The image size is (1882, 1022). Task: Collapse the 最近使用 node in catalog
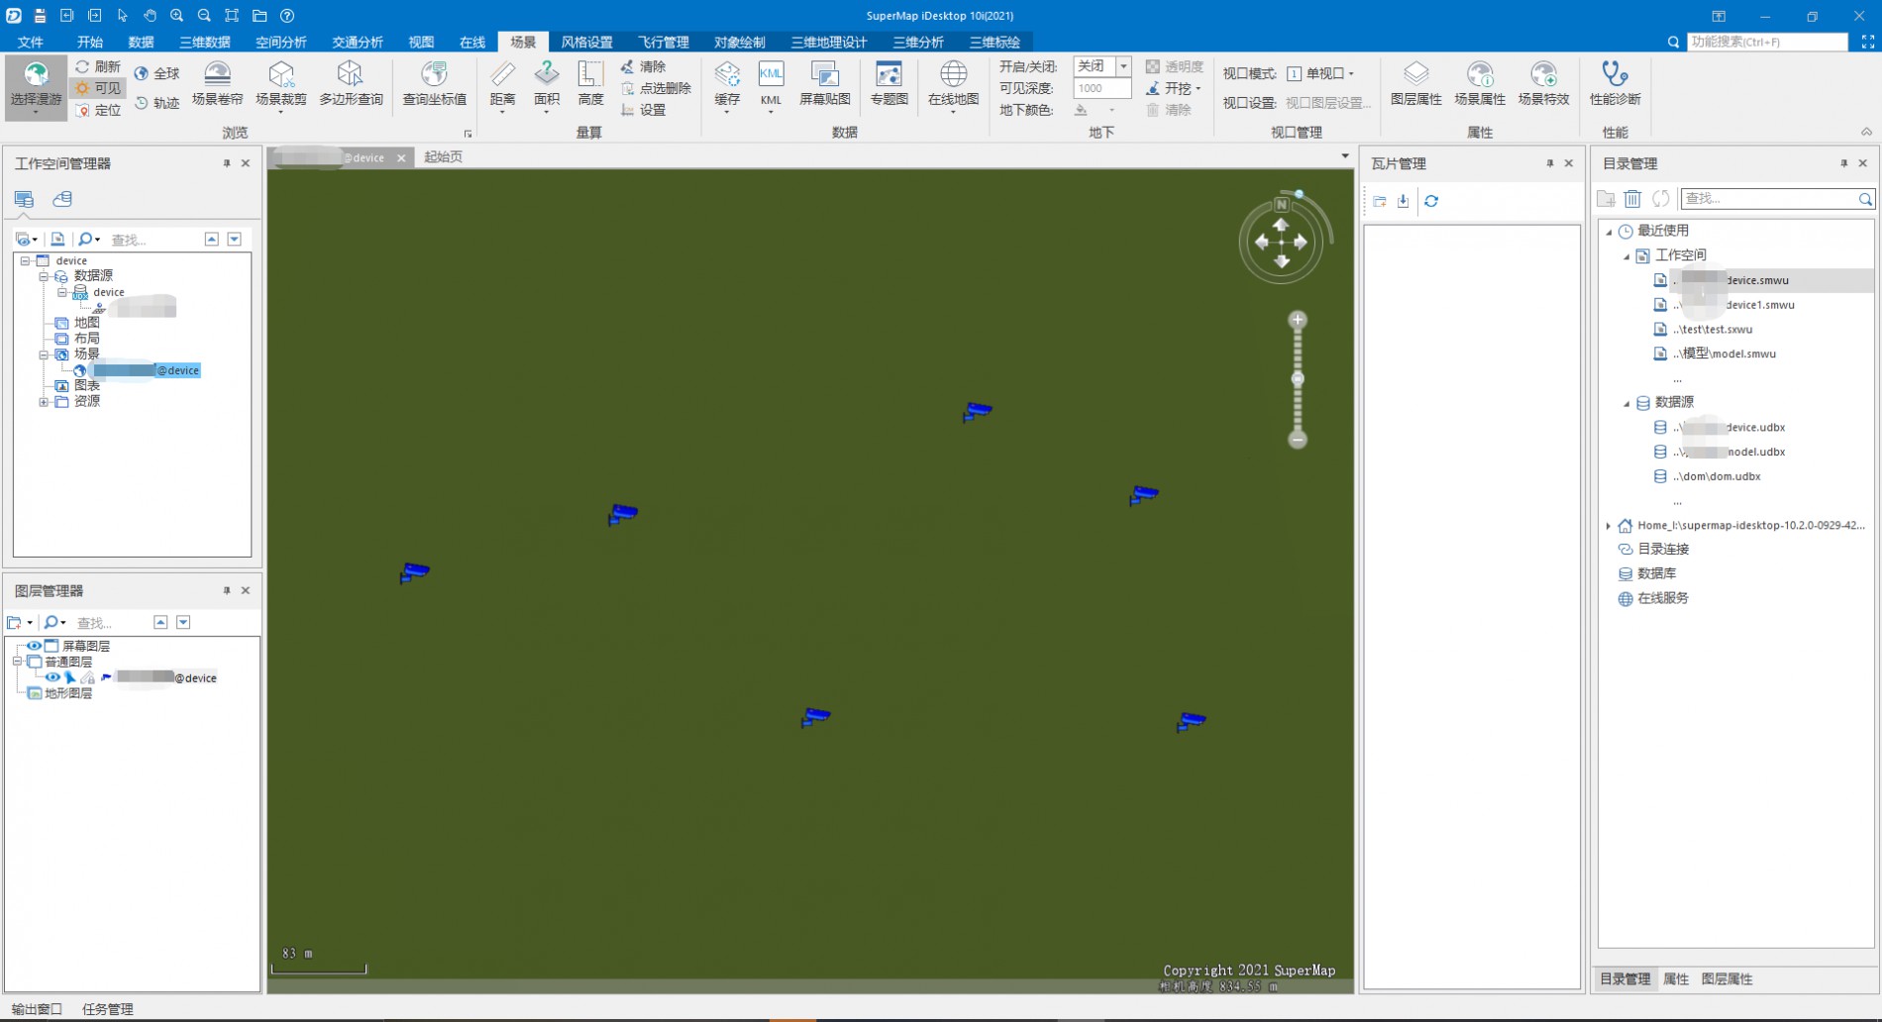tap(1609, 232)
